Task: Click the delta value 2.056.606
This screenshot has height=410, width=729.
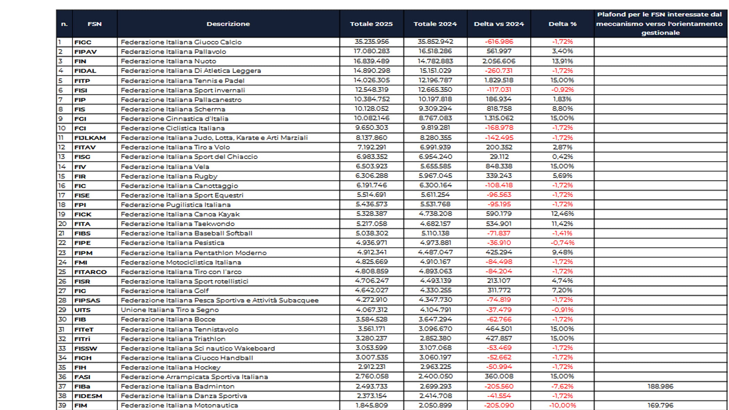Action: (499, 61)
